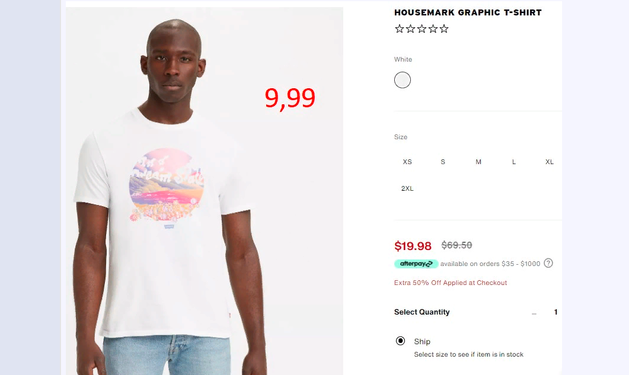The height and width of the screenshot is (375, 629).
Task: Click the second rating star
Action: coord(410,29)
